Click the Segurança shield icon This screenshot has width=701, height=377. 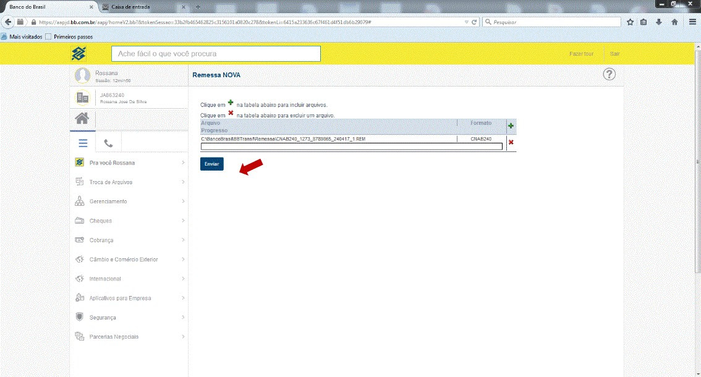pyautogui.click(x=80, y=317)
